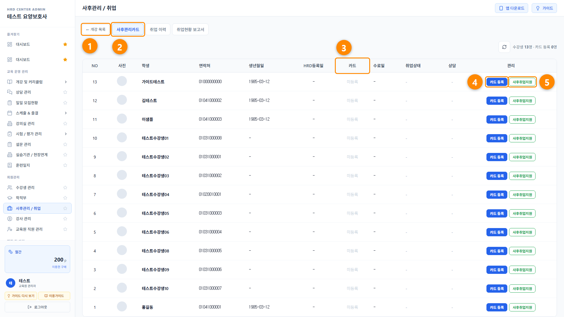Open the 취업현황 보고서 tab
Screen dimensions: 564x317
[190, 29]
